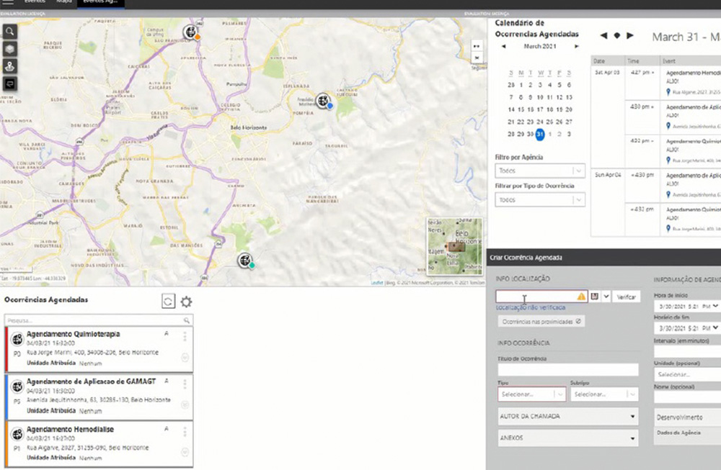
Task: Expand the ANEXOS section
Action: click(568, 437)
